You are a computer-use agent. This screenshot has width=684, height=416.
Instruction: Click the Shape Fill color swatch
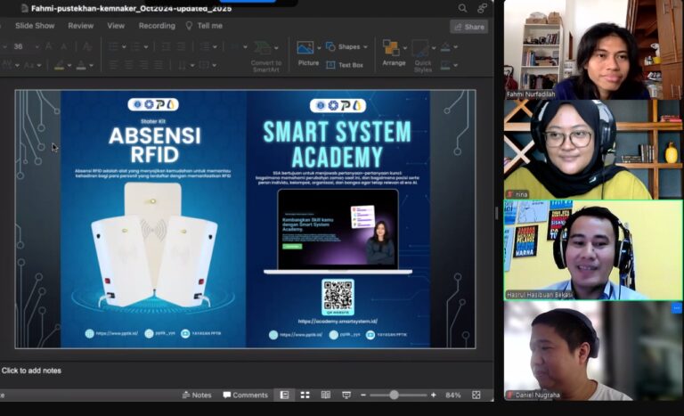click(x=445, y=46)
